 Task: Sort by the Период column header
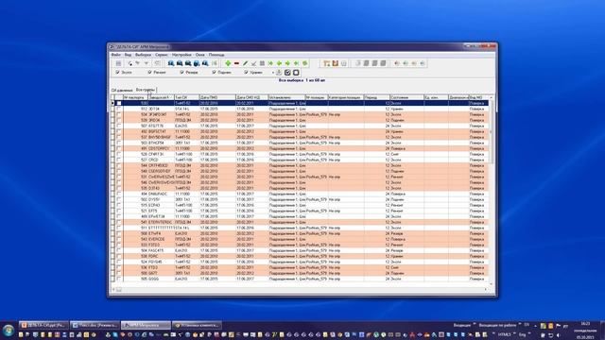click(377, 97)
